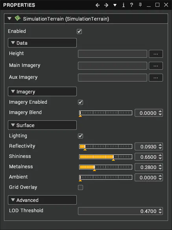Enable the Grid Overlay checkbox
The image size is (172, 230).
tap(81, 187)
